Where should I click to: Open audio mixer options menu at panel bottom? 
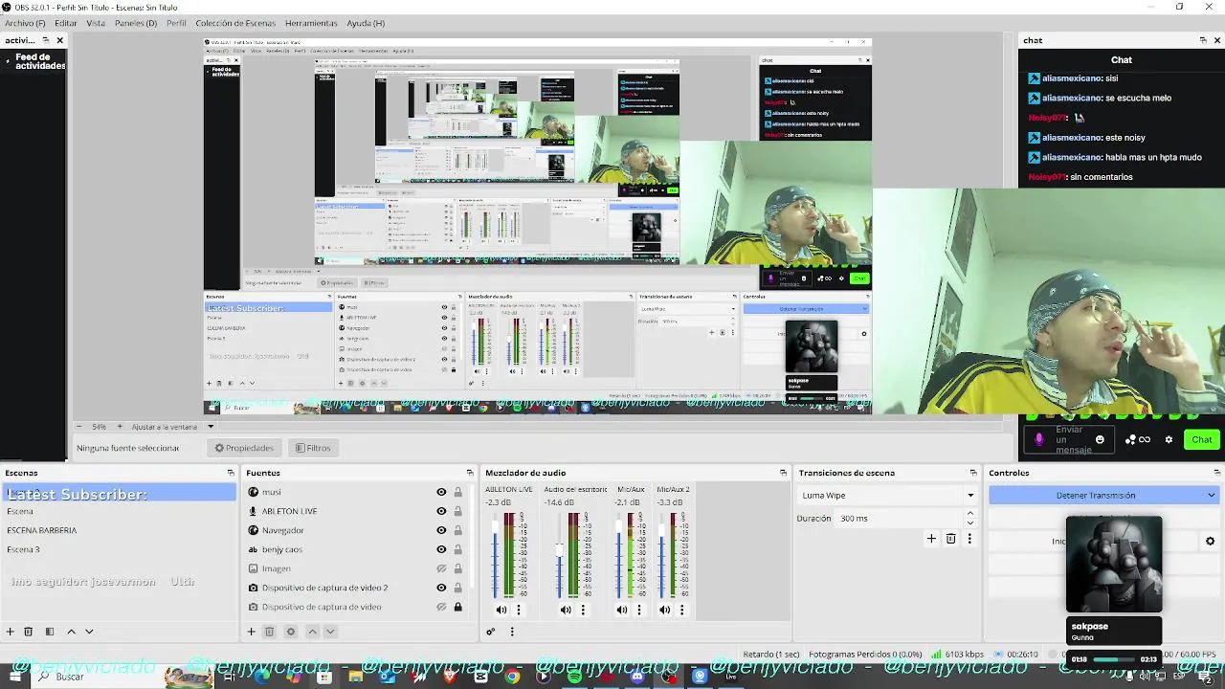(x=512, y=632)
